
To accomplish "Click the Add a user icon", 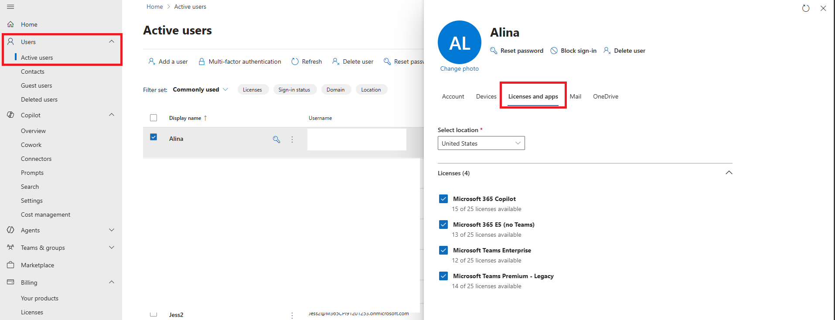I will point(152,61).
